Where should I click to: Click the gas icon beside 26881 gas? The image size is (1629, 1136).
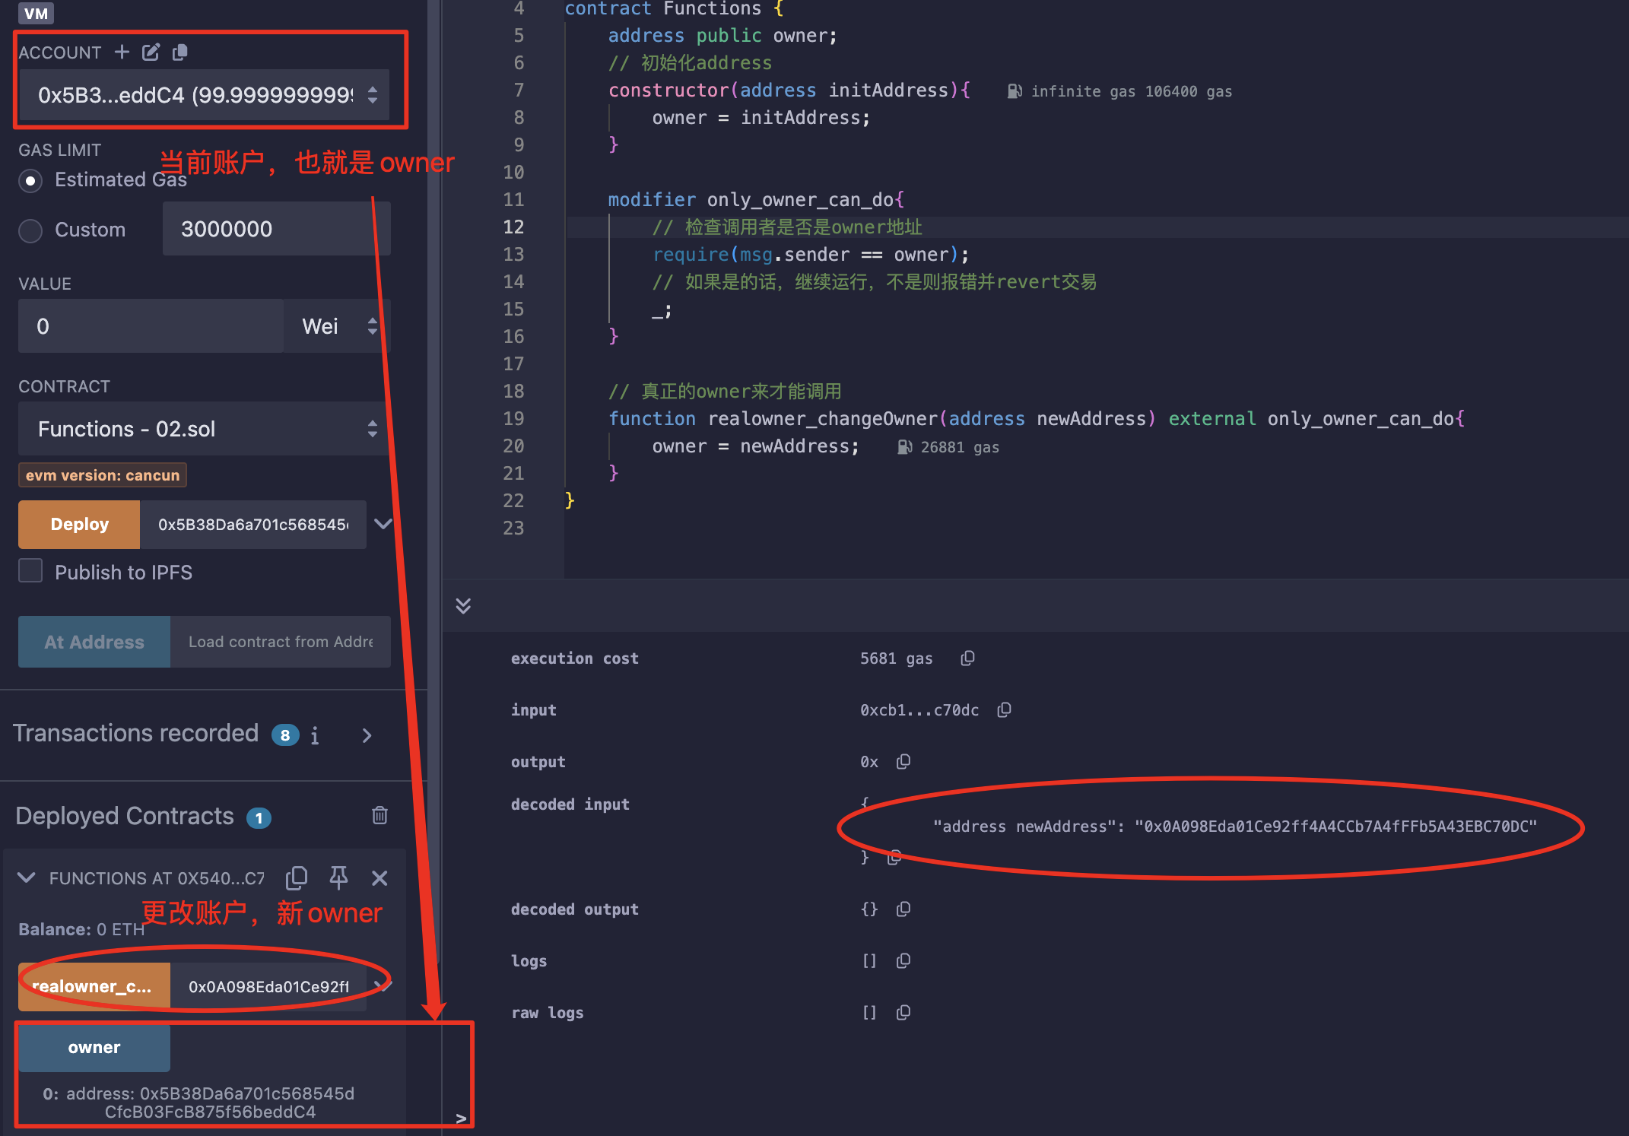coord(904,447)
